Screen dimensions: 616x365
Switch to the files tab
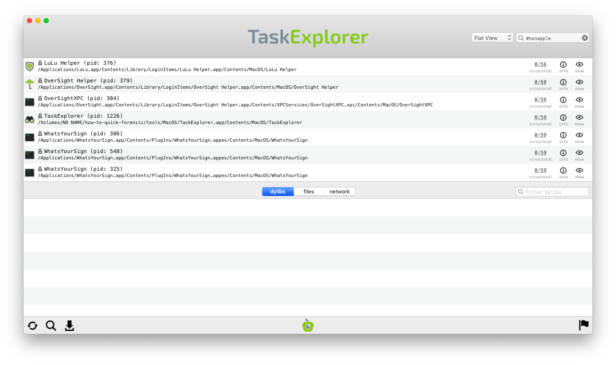click(308, 192)
